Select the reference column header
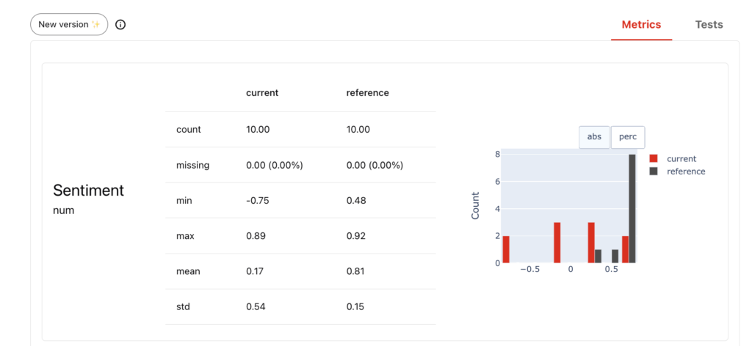Viewport: 752px width, 346px height. (x=367, y=93)
